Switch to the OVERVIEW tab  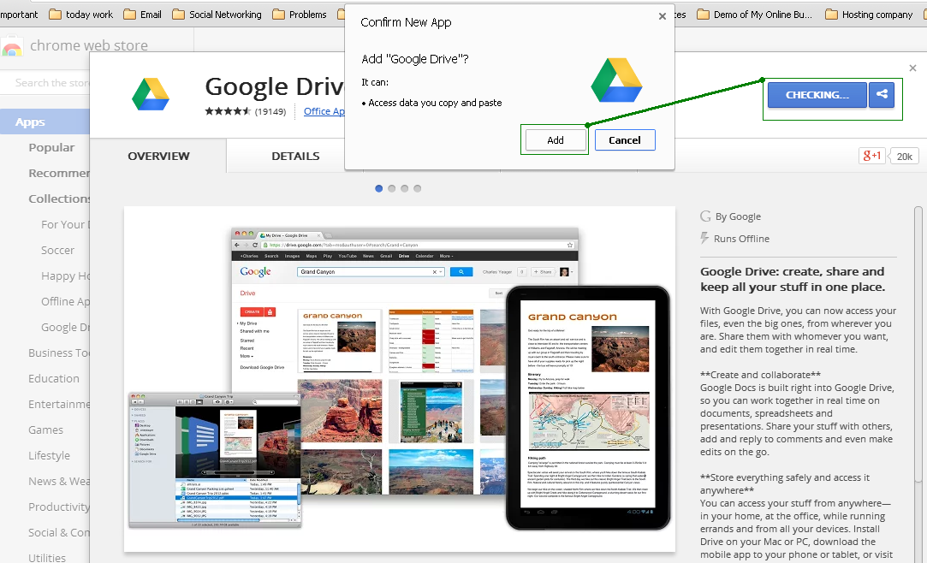point(158,156)
